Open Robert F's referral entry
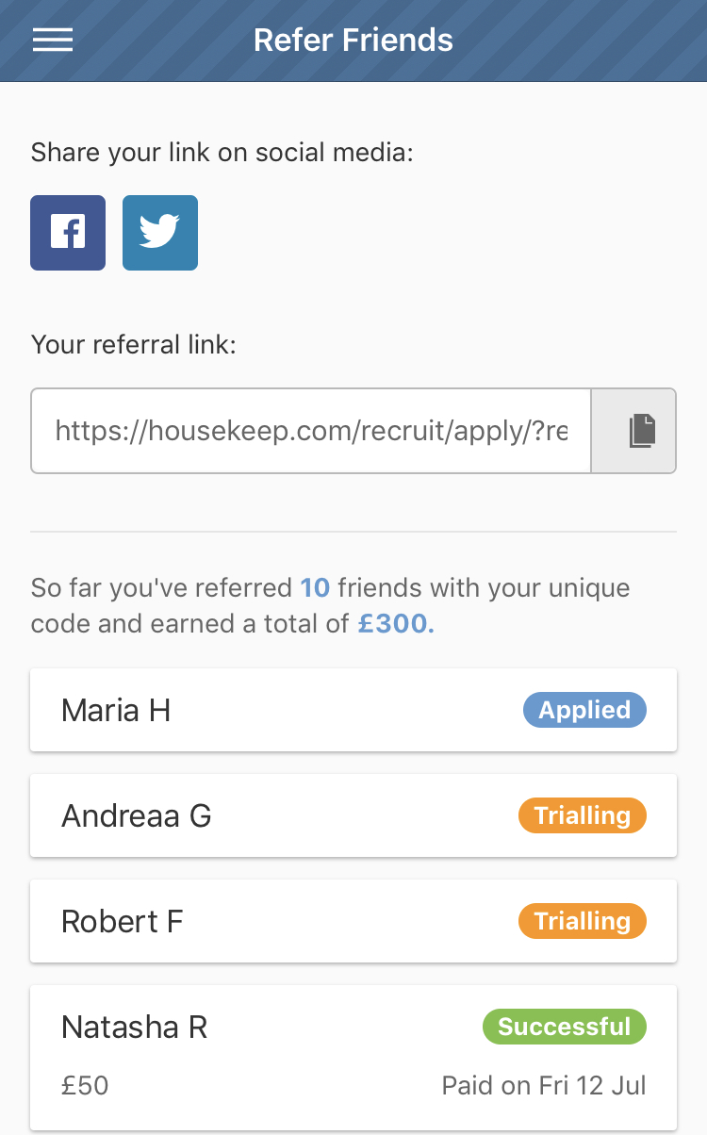This screenshot has height=1135, width=707. click(x=283, y=921)
